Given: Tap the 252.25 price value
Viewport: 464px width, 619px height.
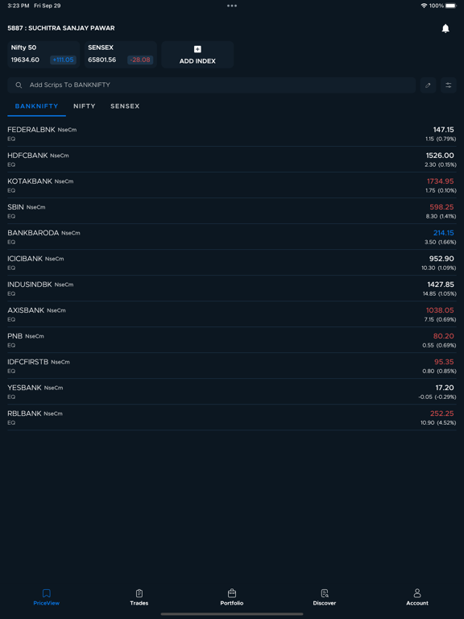Looking at the screenshot, I should coord(442,413).
